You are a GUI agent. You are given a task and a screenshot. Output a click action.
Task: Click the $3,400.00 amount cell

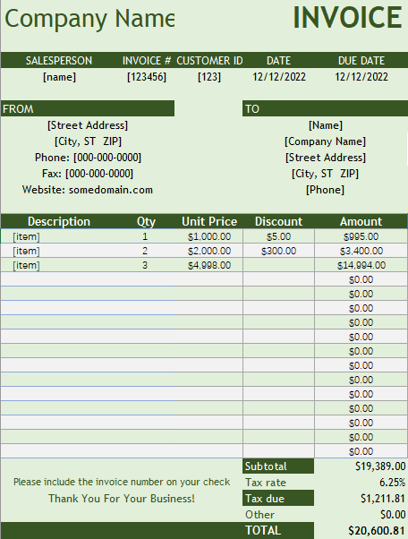point(361,251)
